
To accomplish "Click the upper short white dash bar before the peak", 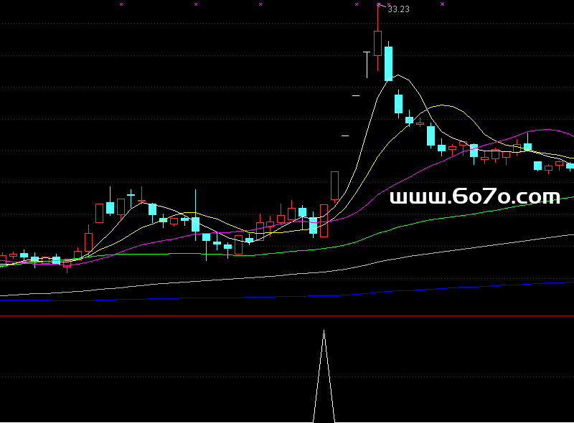I will pos(356,95).
